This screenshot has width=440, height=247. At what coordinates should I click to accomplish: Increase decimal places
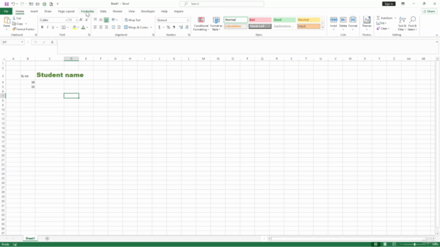pos(181,27)
